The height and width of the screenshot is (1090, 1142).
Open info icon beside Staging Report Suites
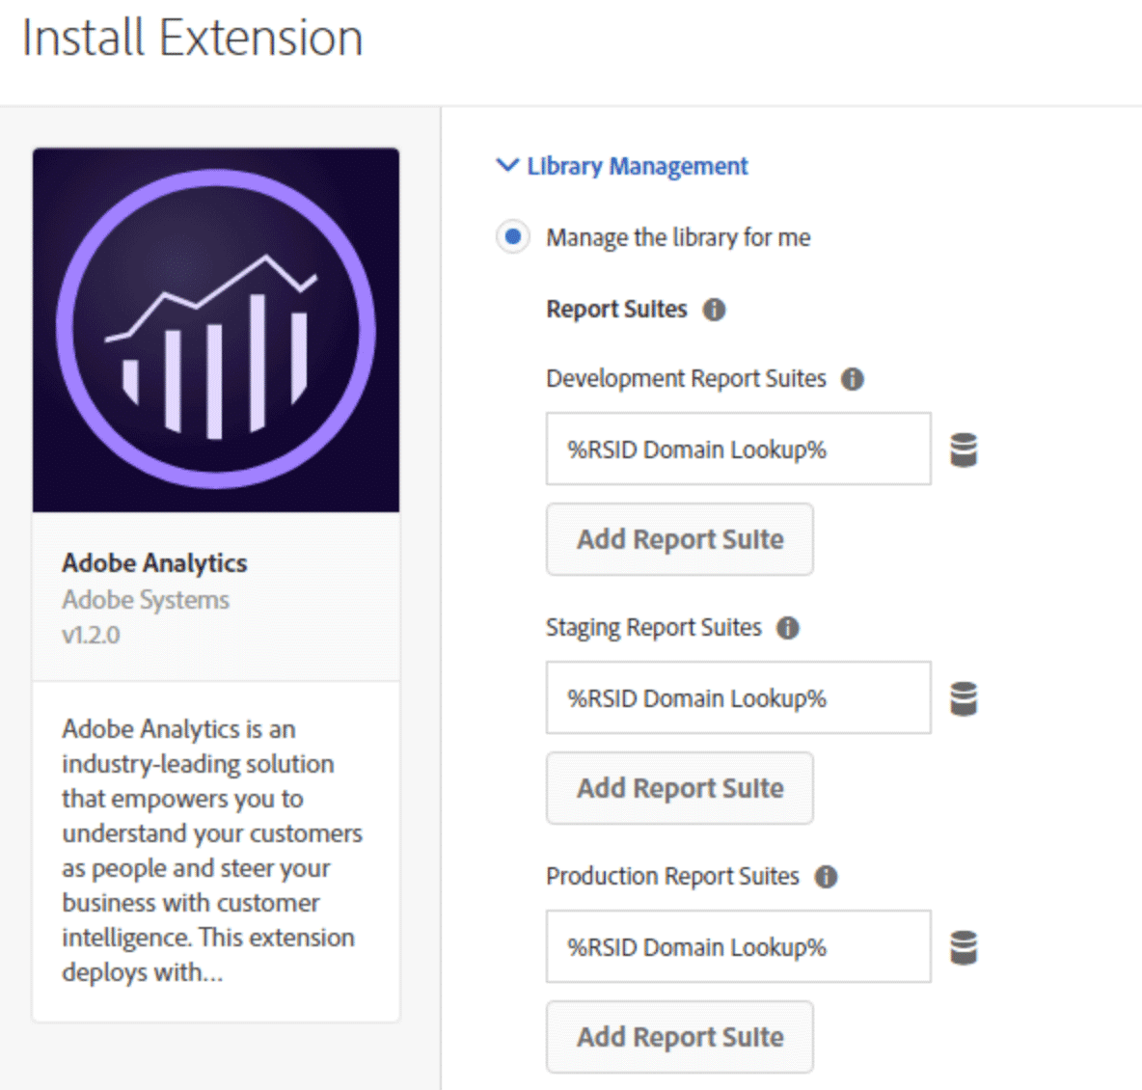[787, 627]
